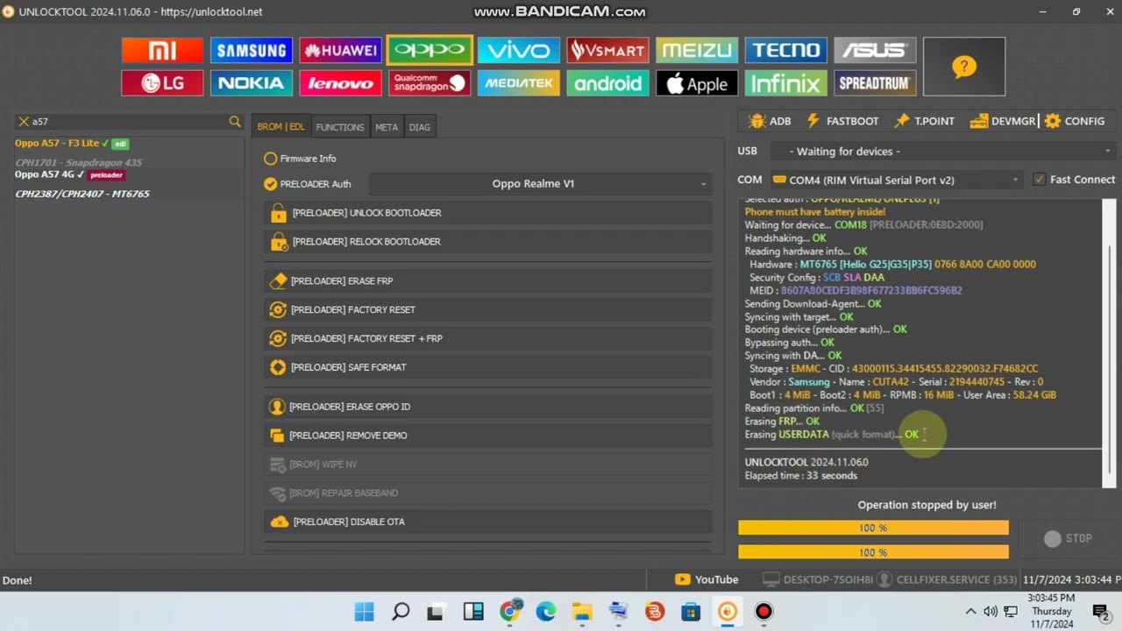This screenshot has width=1122, height=631.
Task: Switch to the META tab
Action: 387,127
